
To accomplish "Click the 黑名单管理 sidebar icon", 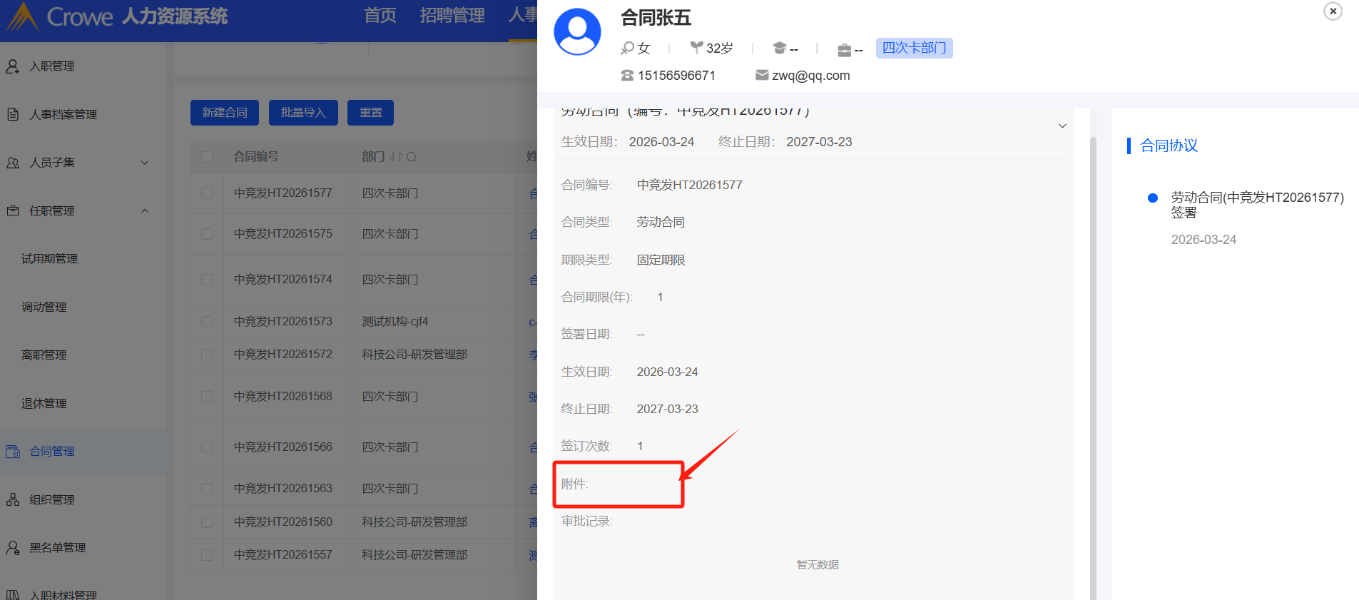I will tap(13, 548).
